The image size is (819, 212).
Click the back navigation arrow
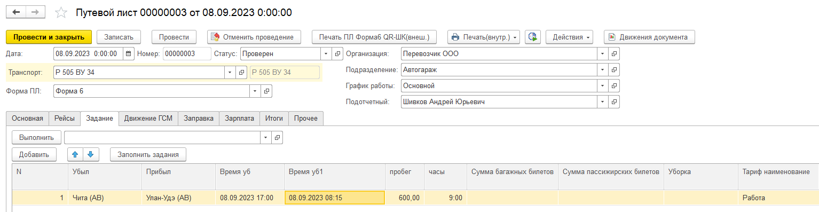pos(16,12)
